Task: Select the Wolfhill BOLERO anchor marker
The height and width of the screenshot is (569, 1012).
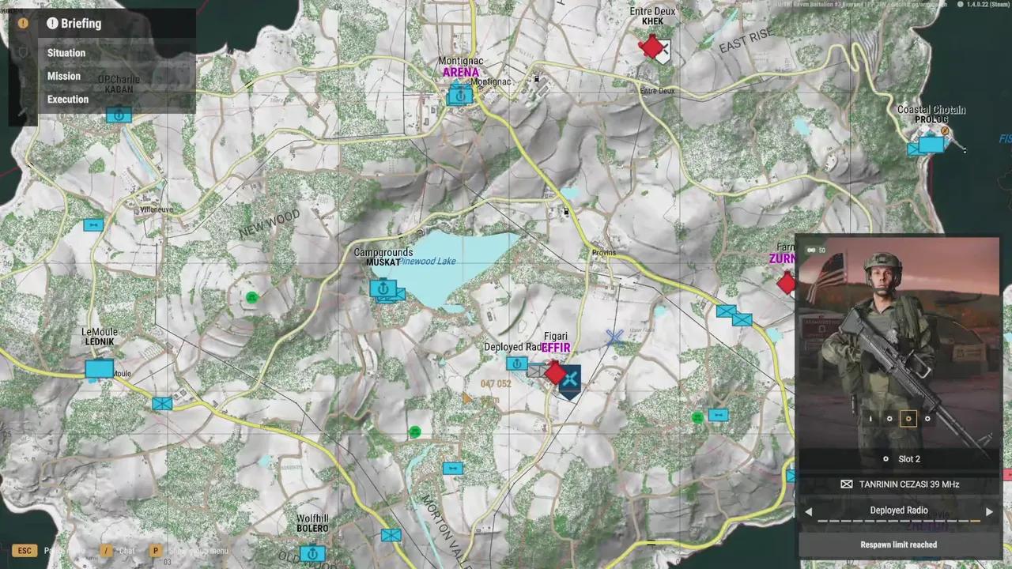Action: point(313,553)
